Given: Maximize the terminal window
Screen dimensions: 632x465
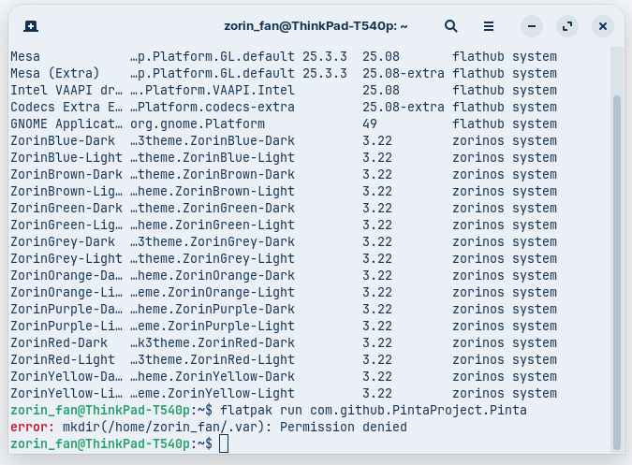Looking at the screenshot, I should coord(567,26).
